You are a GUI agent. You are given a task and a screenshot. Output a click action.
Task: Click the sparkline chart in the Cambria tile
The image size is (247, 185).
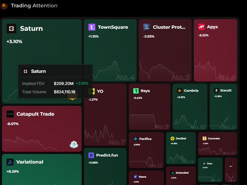(x=185, y=121)
